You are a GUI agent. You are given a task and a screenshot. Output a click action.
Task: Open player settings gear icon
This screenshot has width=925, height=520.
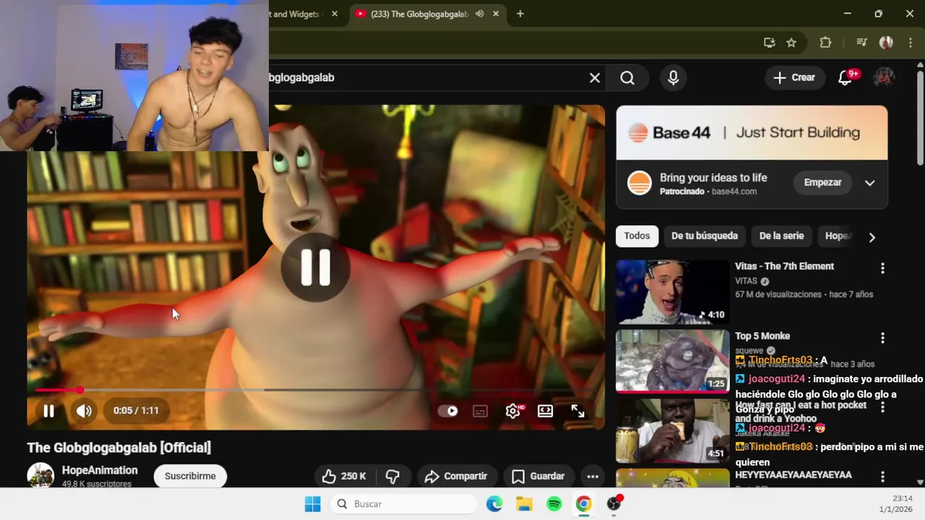pos(513,411)
